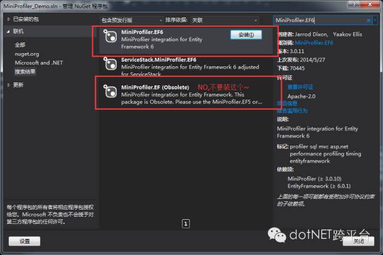The image size is (383, 255).
Task: Select 搜索结果 in the tree
Action: 25,72
